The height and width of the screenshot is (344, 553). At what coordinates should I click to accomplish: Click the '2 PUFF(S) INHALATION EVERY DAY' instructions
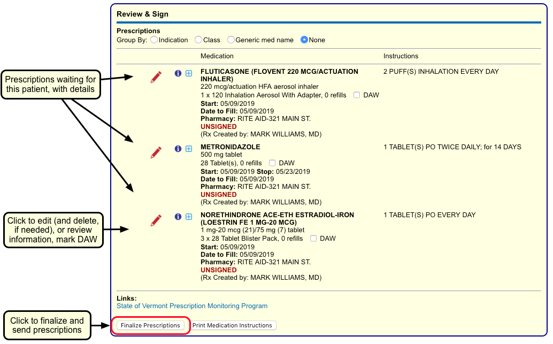point(441,72)
